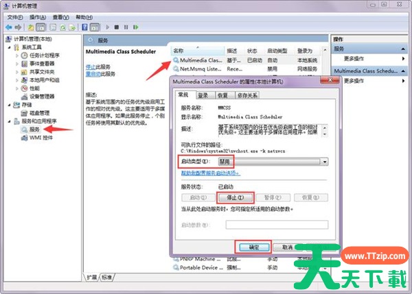Click the 重启动 this service link
Image resolution: width=412 pixels, height=294 pixels.
(93, 74)
